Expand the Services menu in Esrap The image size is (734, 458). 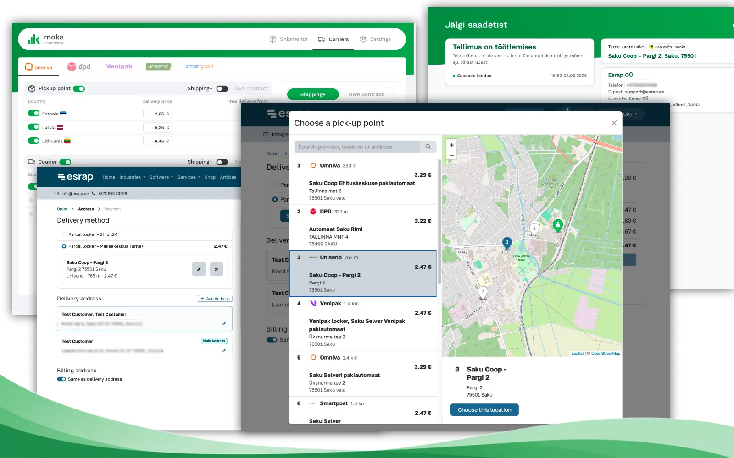[189, 177]
